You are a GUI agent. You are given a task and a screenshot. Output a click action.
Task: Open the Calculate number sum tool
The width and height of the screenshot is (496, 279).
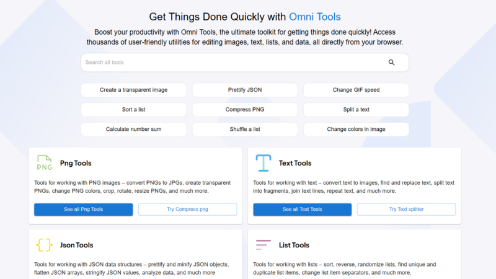point(133,129)
